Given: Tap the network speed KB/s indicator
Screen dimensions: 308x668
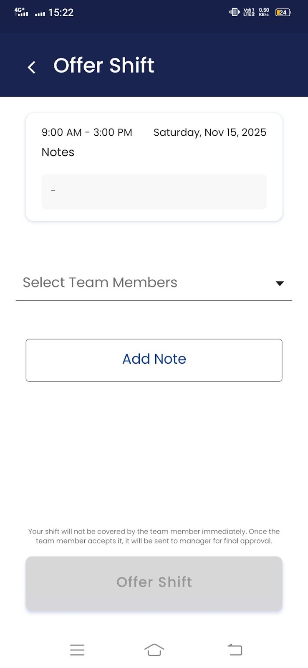Looking at the screenshot, I should point(264,13).
